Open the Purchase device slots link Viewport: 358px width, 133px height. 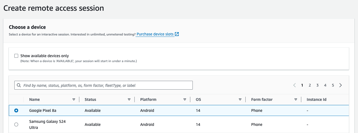(x=155, y=34)
